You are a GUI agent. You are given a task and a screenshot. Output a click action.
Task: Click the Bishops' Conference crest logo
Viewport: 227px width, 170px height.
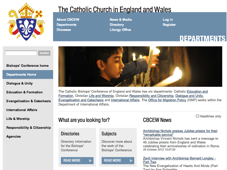26,22
